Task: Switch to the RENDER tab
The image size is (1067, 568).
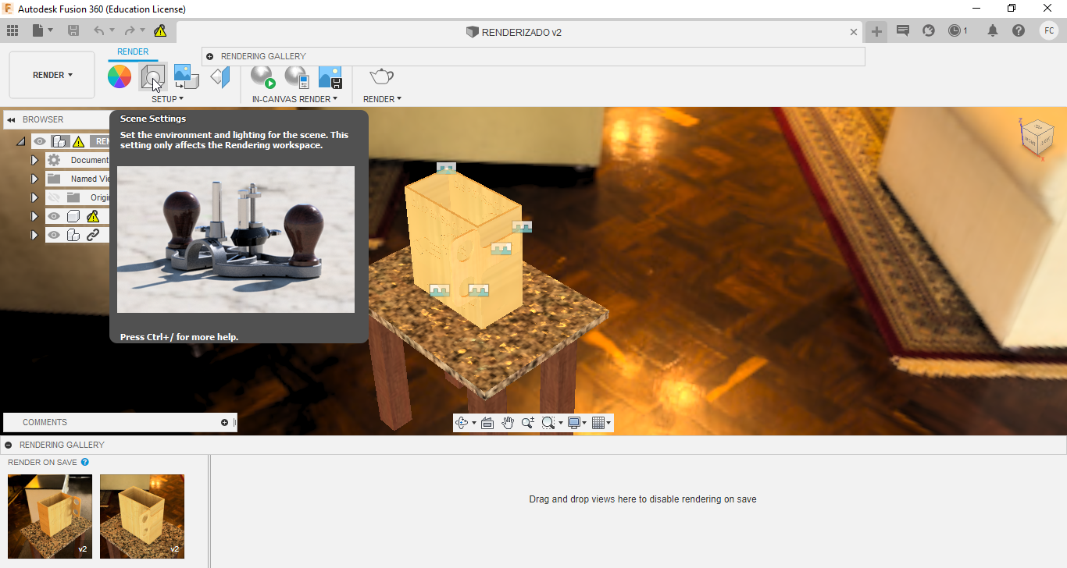Action: (133, 51)
